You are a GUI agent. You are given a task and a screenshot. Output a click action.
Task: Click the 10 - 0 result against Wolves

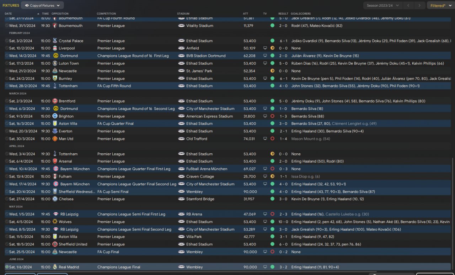click(x=283, y=222)
